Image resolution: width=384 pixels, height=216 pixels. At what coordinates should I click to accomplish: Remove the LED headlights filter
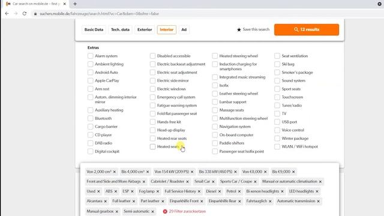[317, 191]
